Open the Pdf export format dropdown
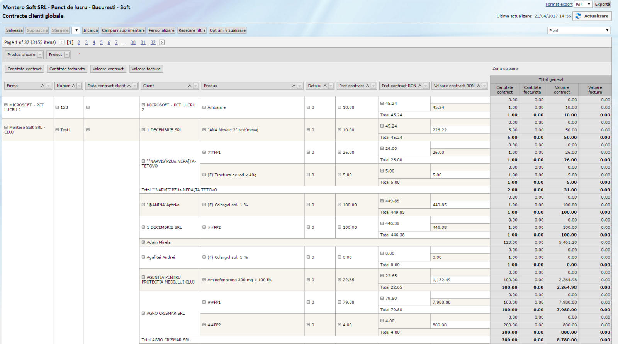This screenshot has height=344, width=618. (x=583, y=4)
